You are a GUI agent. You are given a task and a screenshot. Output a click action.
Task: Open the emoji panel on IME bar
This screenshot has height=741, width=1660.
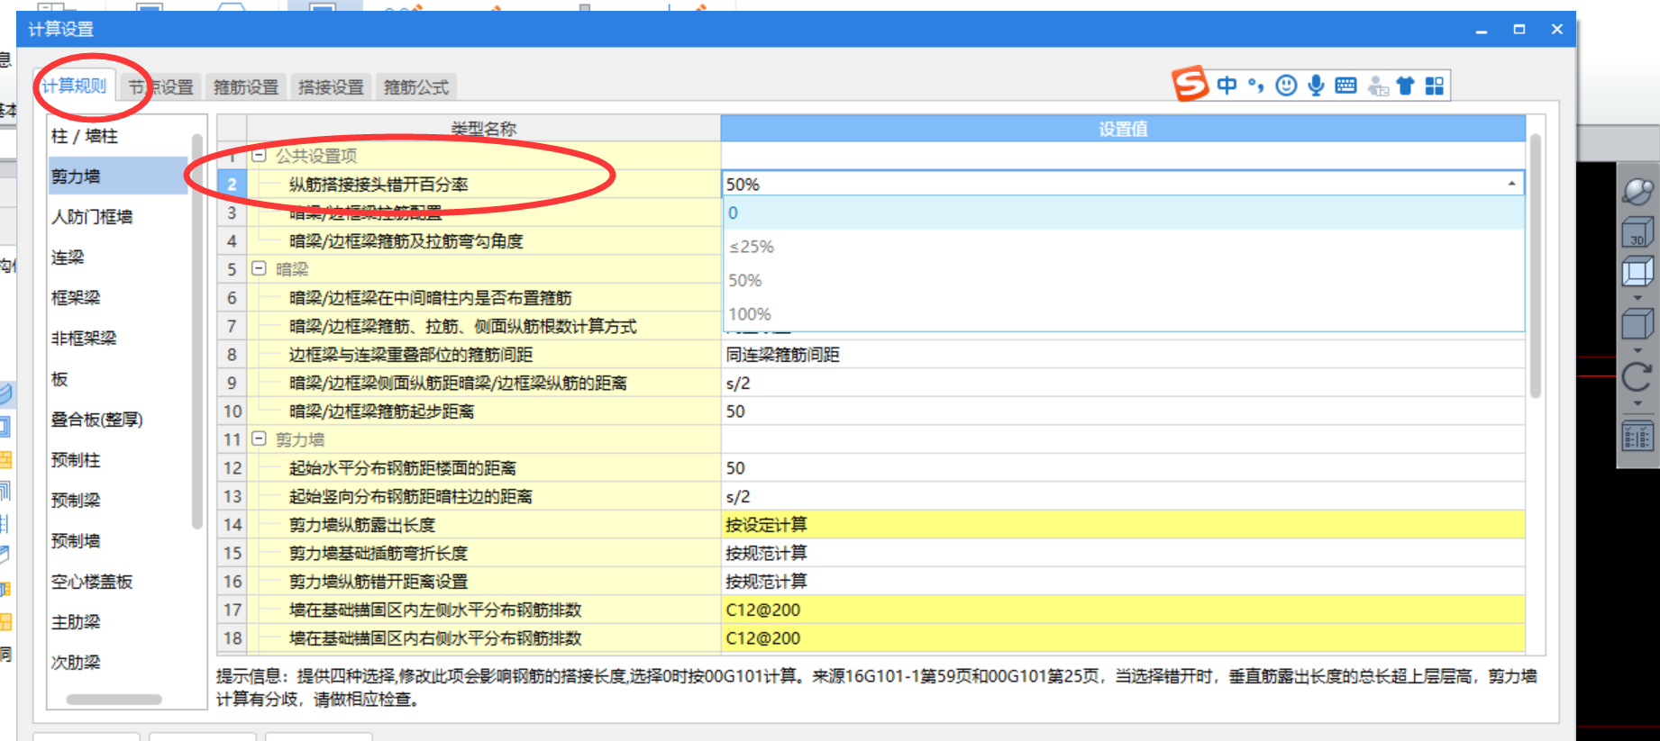[x=1287, y=86]
